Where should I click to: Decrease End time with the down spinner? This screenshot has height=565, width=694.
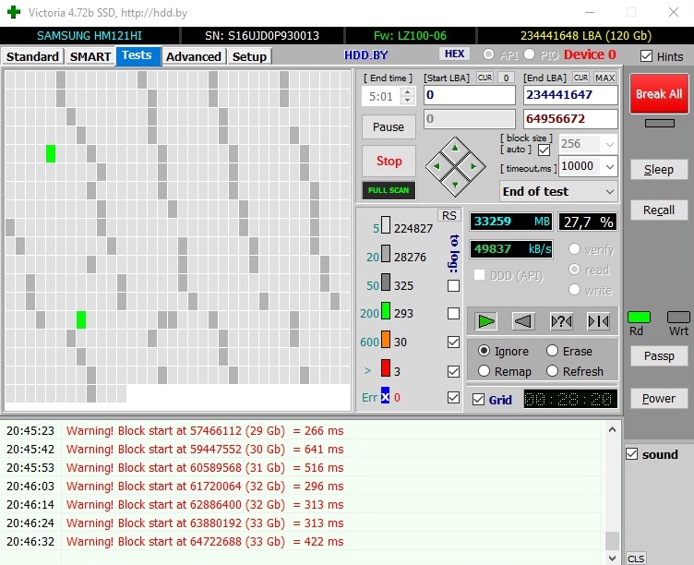[x=408, y=101]
